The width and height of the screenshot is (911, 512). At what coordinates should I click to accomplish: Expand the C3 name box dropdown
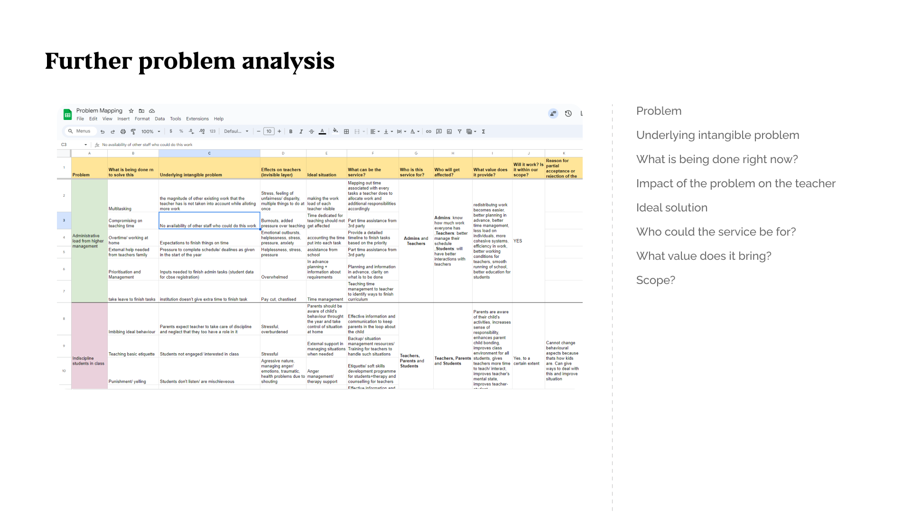click(x=85, y=145)
